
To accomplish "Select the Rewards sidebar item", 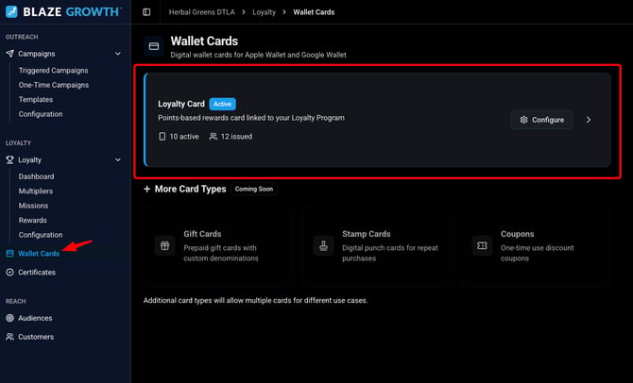I will coord(33,220).
